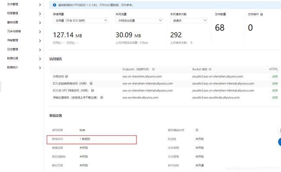This screenshot has height=172, width=281.
Task: Click 未开启 status for 跨区域复制
Action: point(83,156)
